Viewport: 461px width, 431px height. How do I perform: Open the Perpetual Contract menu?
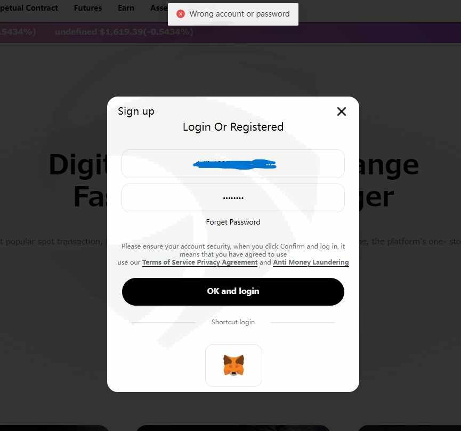29,8
